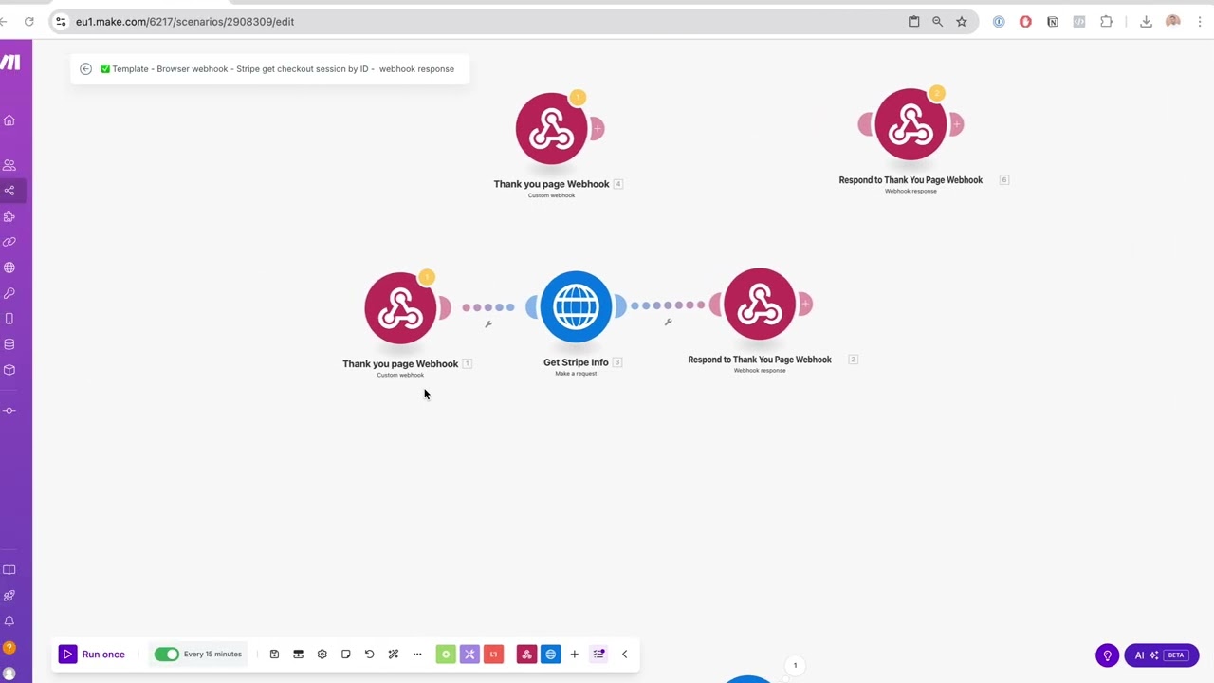Image resolution: width=1214 pixels, height=683 pixels.
Task: Open Scenarios share icon in sidebar
Action: pos(9,191)
